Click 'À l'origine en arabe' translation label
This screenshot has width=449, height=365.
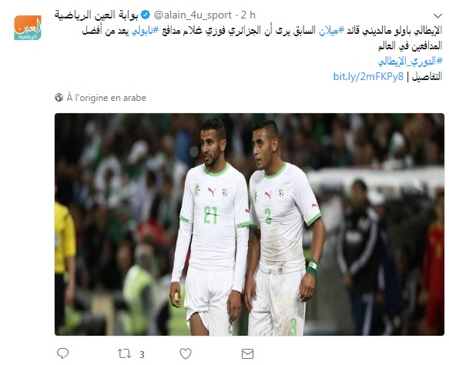[106, 98]
